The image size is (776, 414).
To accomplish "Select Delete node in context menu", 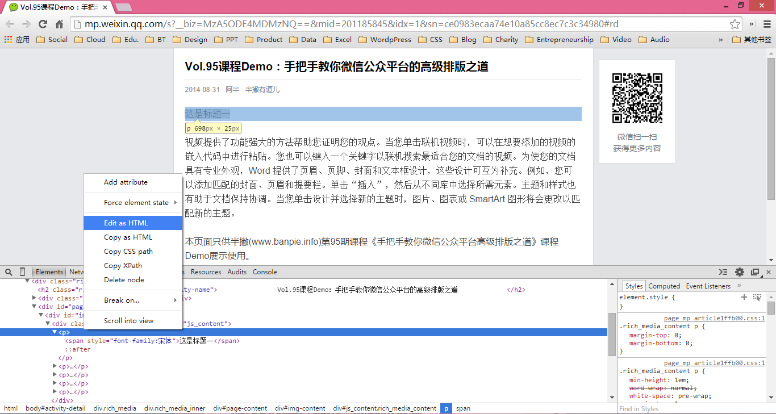I will 124,279.
